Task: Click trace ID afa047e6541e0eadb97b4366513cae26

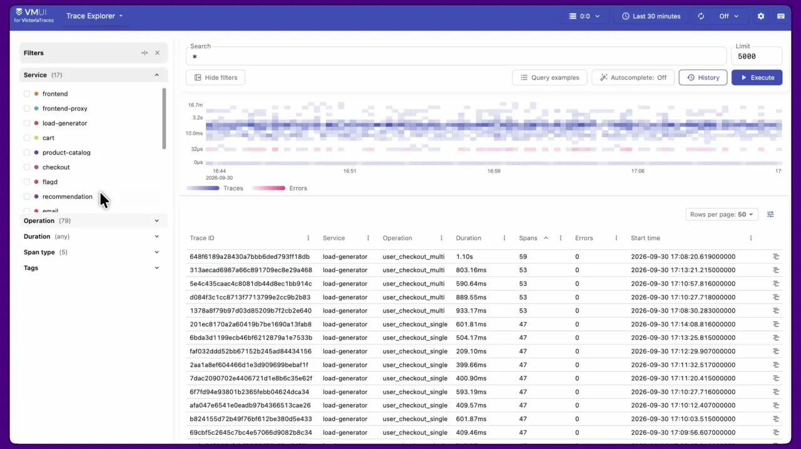Action: (250, 406)
